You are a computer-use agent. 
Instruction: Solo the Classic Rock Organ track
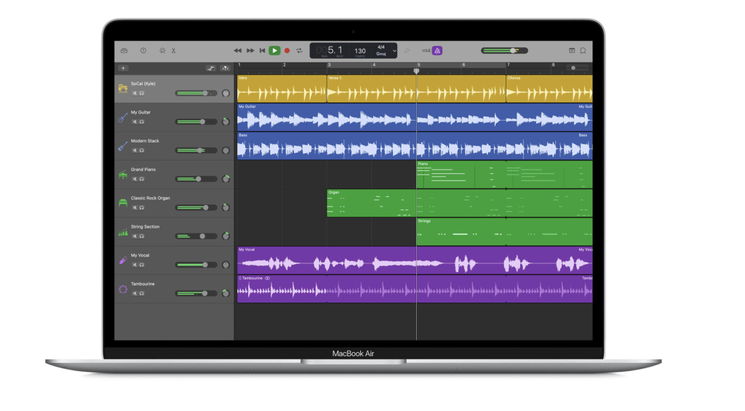142,207
